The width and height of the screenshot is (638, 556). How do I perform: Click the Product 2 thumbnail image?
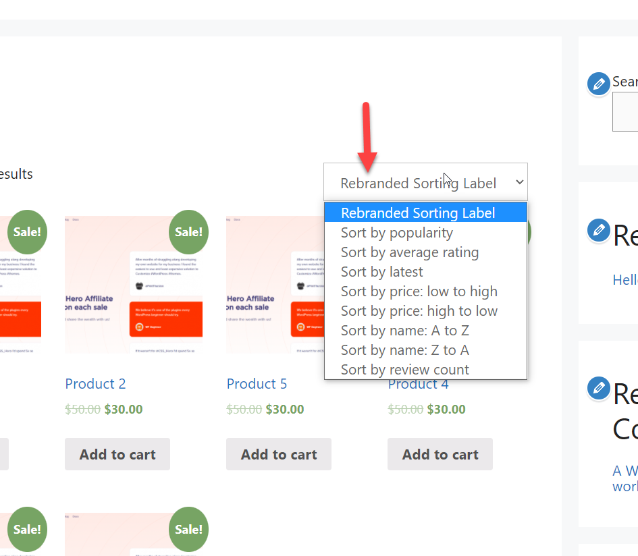click(x=134, y=285)
